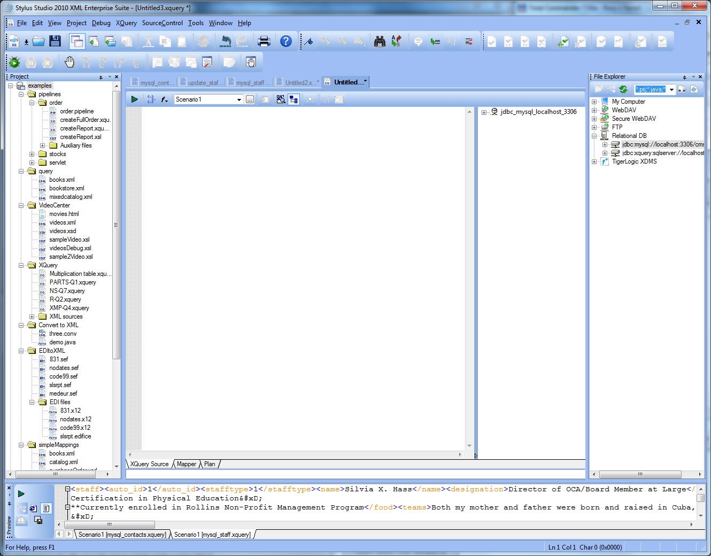Click the Save floppy disk icon

[55, 41]
